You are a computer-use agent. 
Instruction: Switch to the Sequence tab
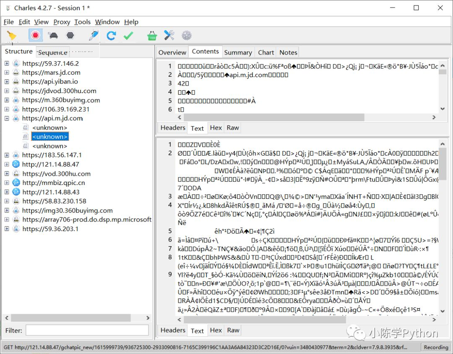[53, 52]
